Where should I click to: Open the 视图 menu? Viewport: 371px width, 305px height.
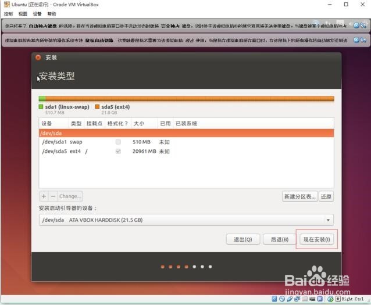tap(23, 14)
